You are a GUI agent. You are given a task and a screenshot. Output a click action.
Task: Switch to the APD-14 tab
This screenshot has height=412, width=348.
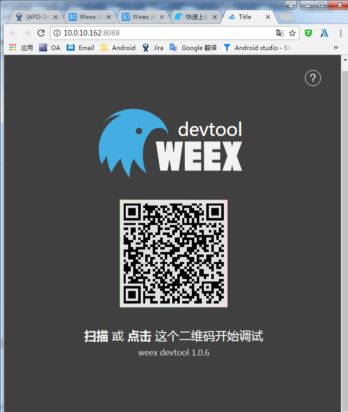[33, 16]
